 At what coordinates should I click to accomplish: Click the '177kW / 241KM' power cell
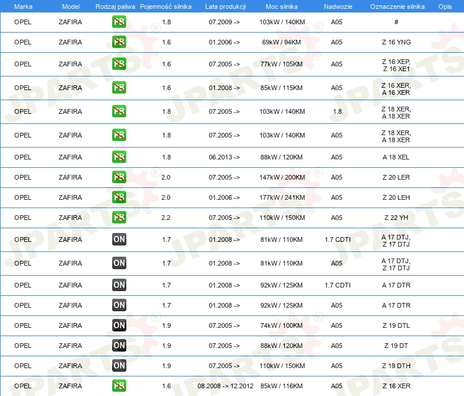282,197
